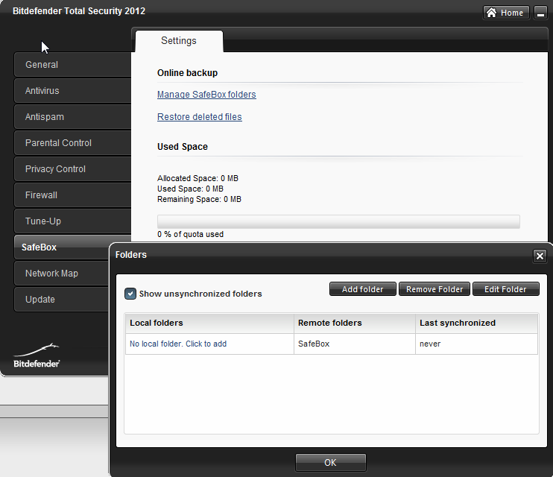Go to the Home screen button
Image resolution: width=553 pixels, height=477 pixels.
pos(506,13)
